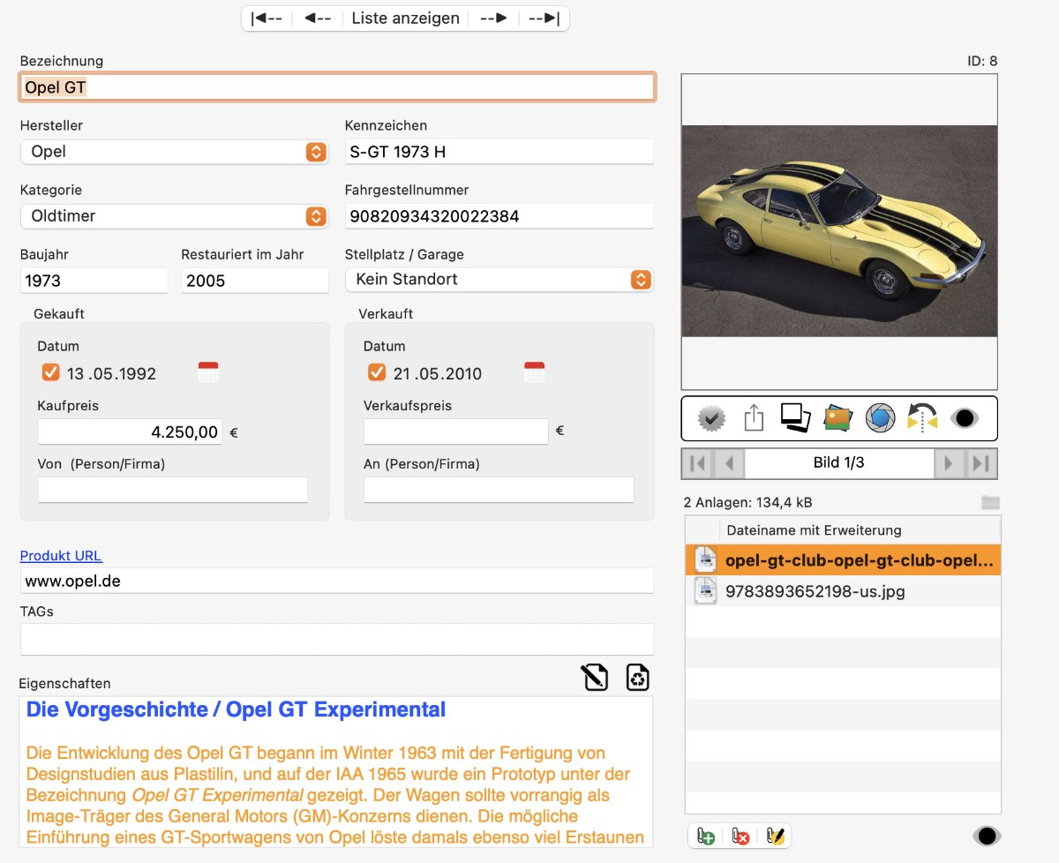Toggle the Verkauft Datum checkbox
The height and width of the screenshot is (863, 1059).
pyautogui.click(x=377, y=372)
